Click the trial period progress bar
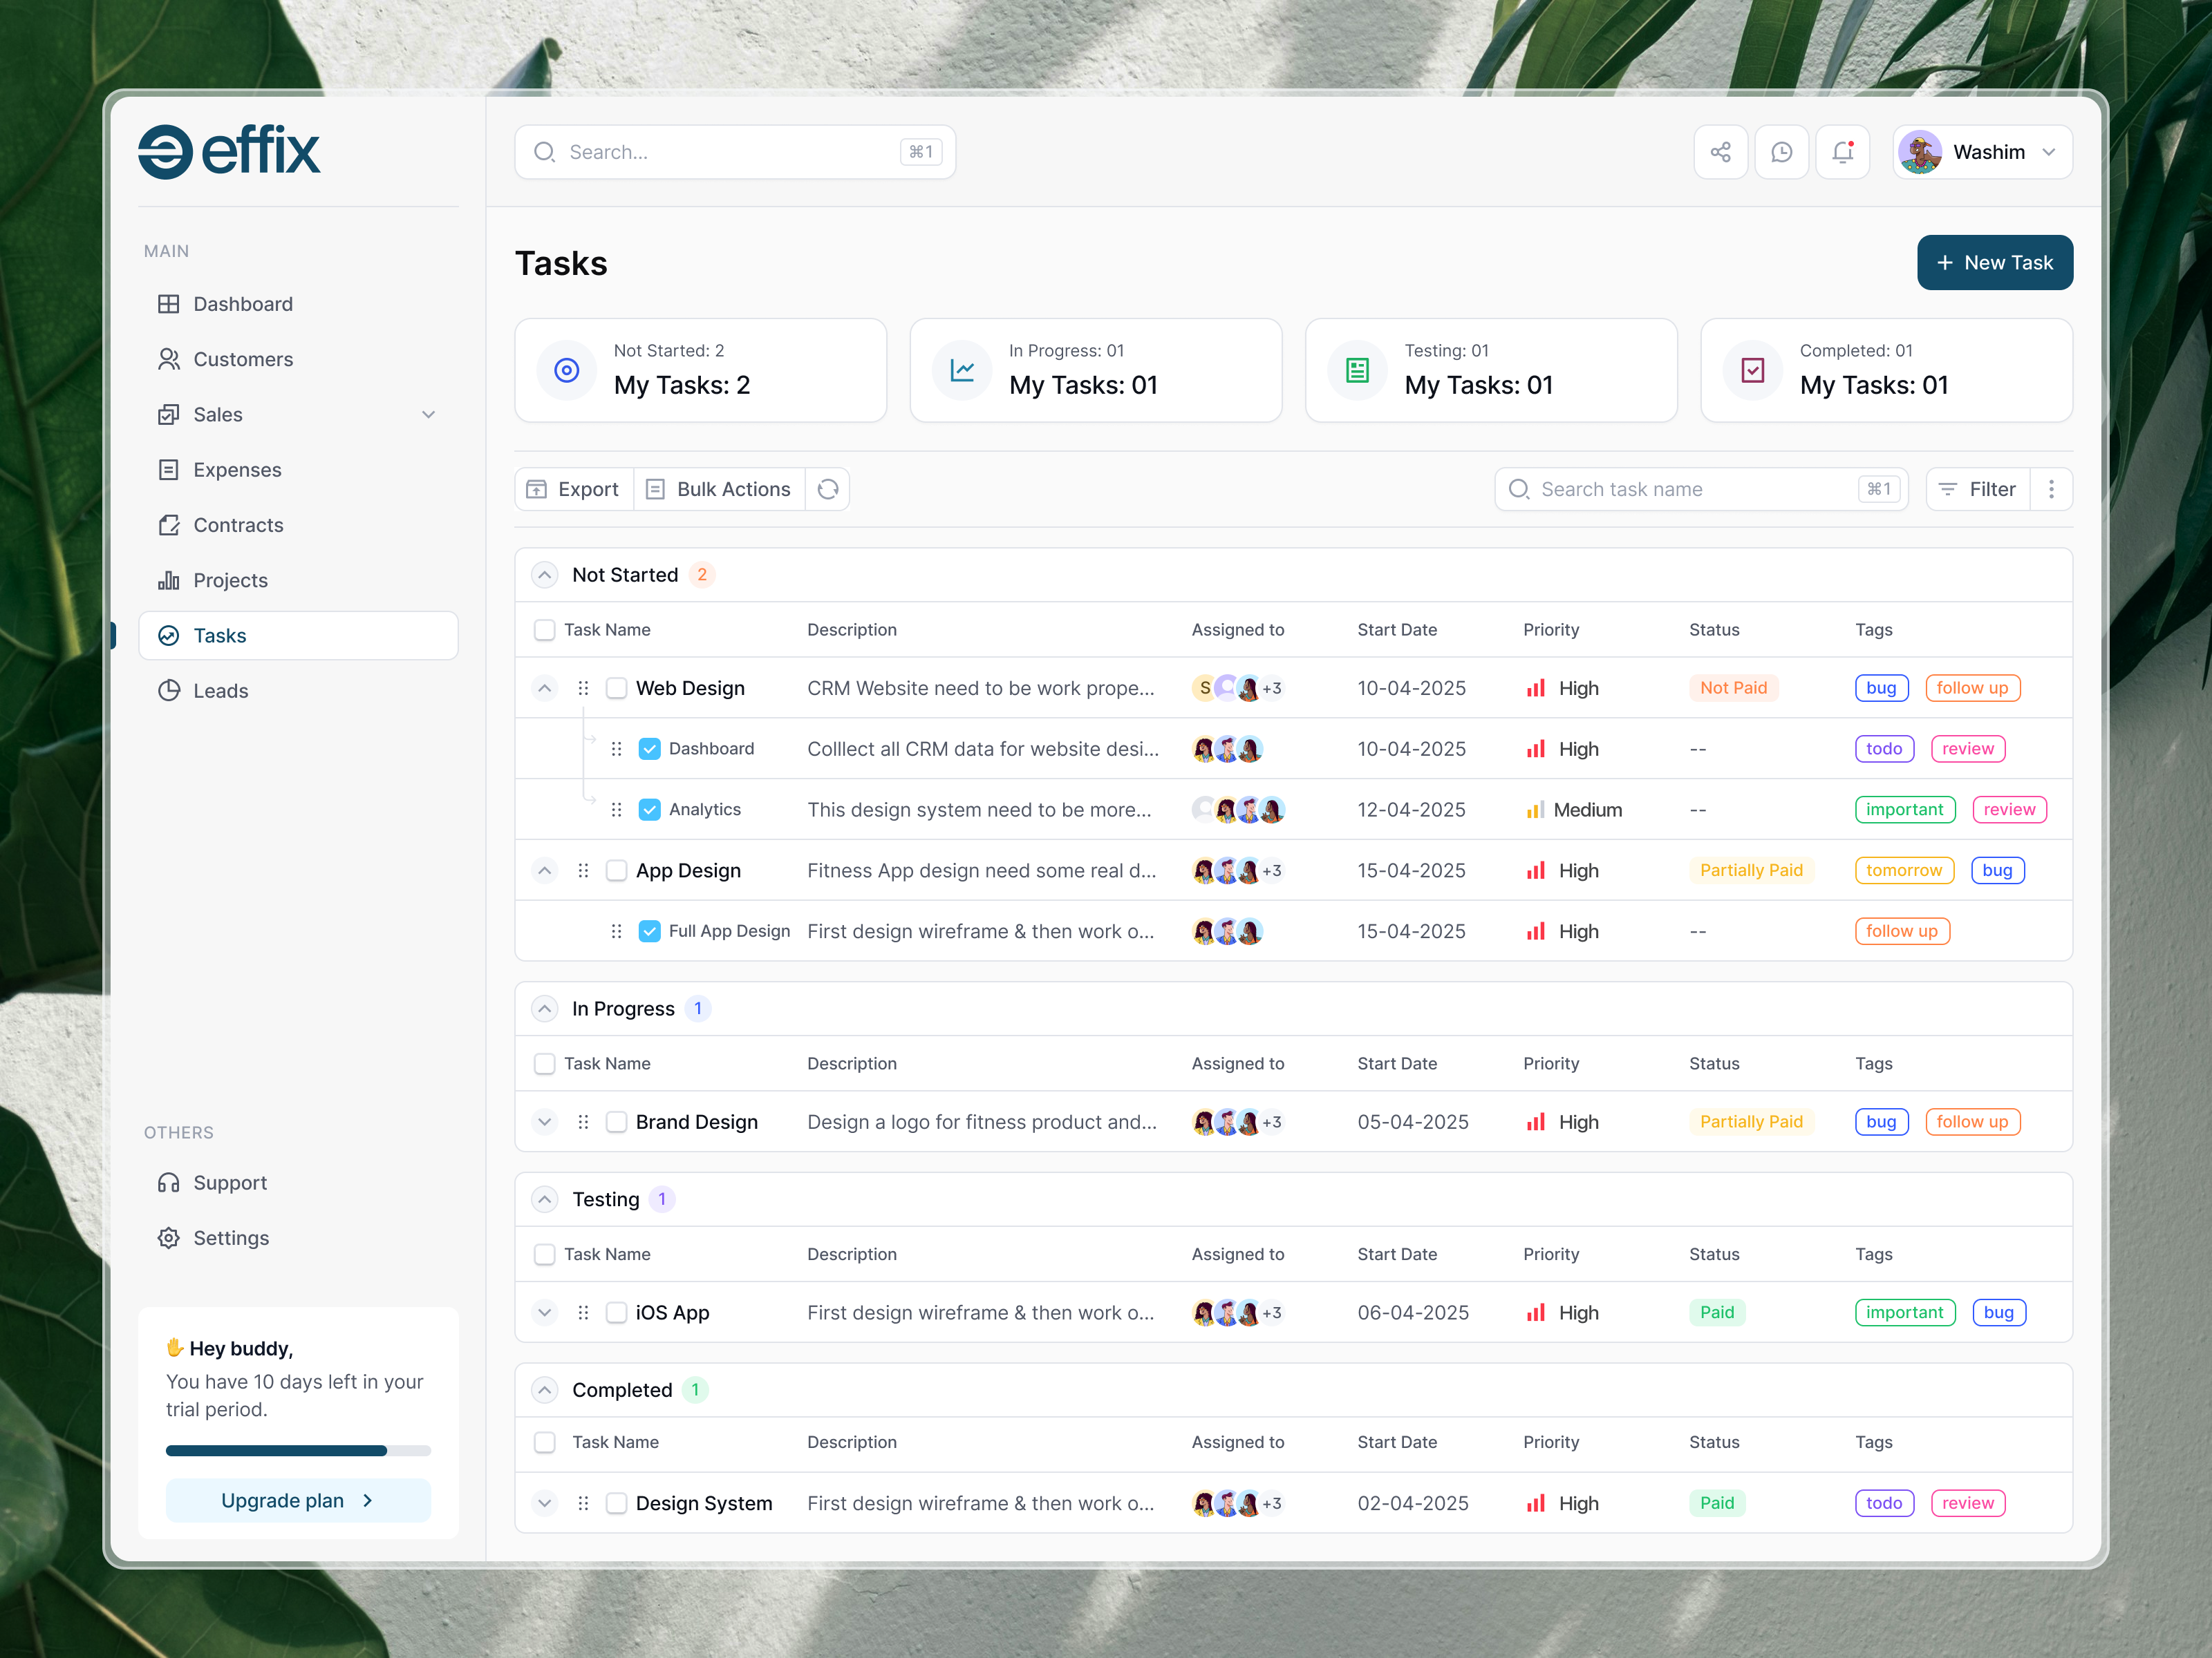The height and width of the screenshot is (1658, 2212). pyautogui.click(x=297, y=1450)
